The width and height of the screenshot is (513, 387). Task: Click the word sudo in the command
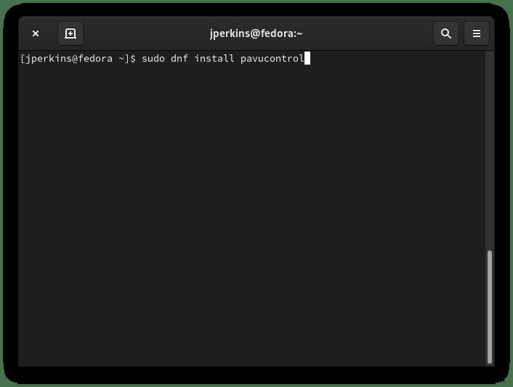click(x=153, y=59)
